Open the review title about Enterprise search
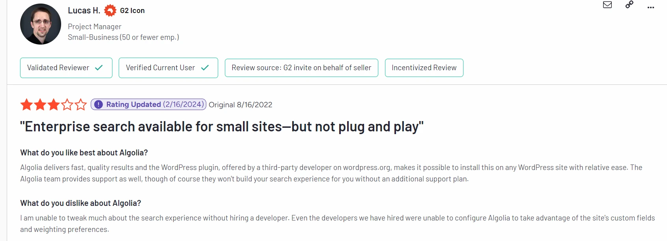667x241 pixels. 222,127
